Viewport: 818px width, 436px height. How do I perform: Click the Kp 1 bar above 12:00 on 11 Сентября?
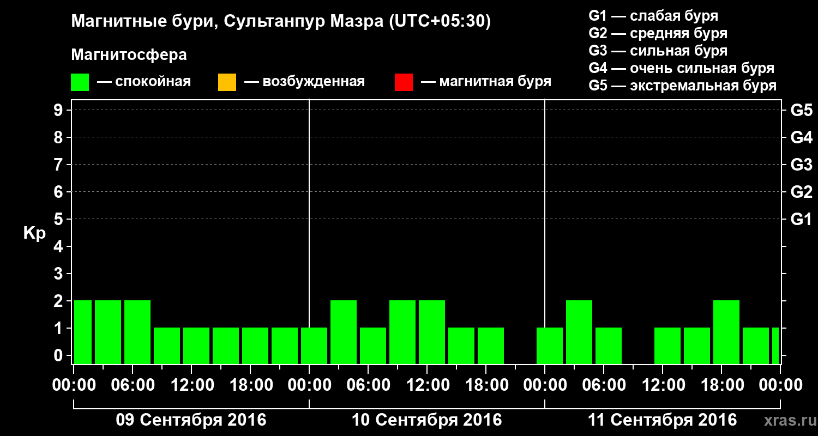(x=667, y=346)
